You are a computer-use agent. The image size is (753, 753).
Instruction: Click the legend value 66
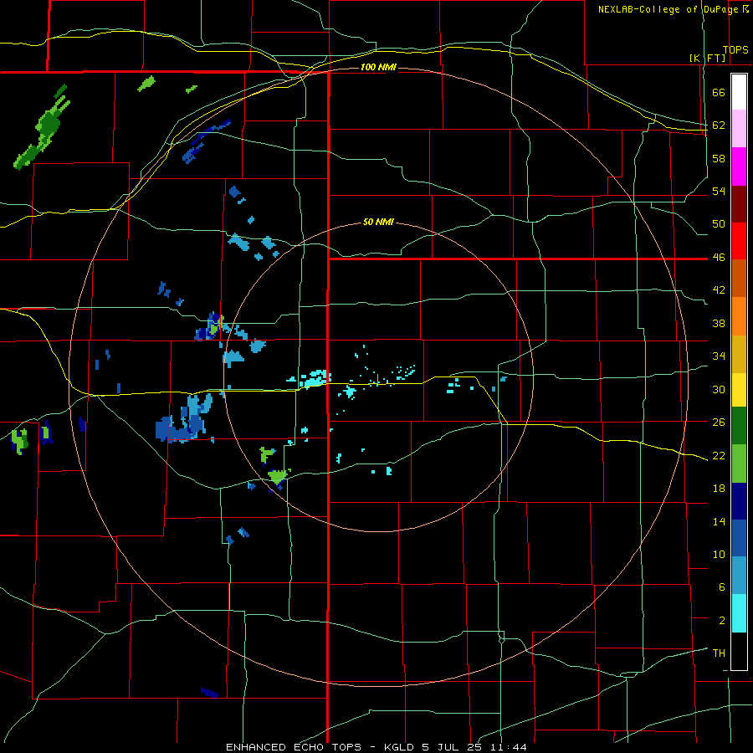(719, 93)
